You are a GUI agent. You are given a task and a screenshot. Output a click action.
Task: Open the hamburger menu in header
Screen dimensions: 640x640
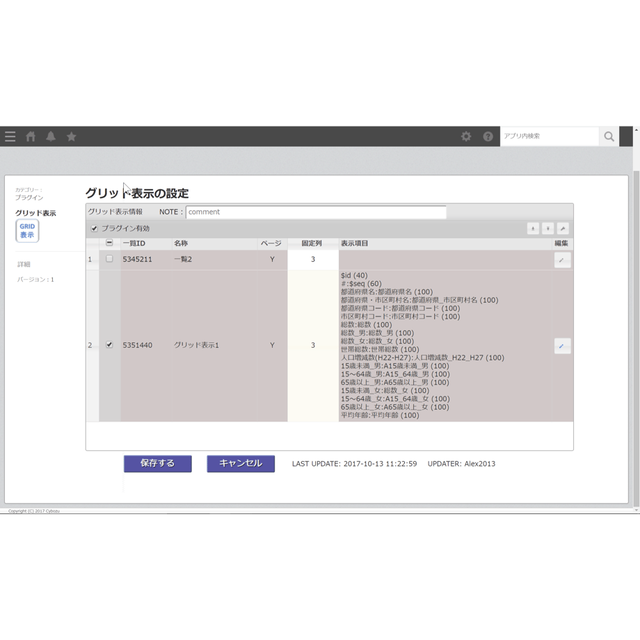click(x=10, y=136)
